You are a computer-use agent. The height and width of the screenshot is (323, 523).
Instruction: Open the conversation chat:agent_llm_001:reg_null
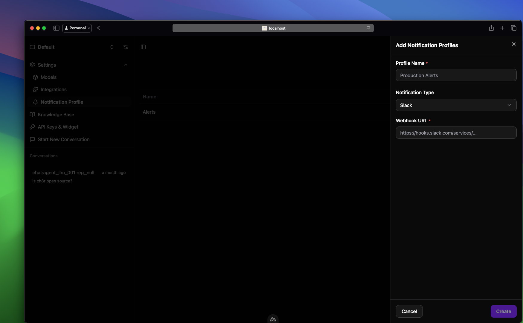tap(63, 173)
